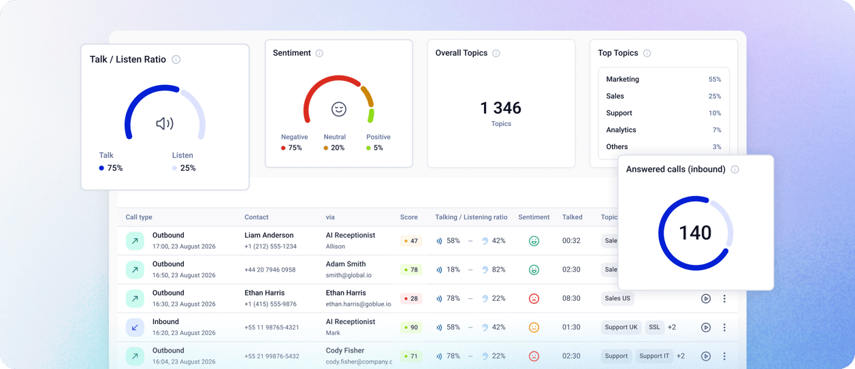Click happy sentiment icon in Adam Smith row
Screen dimensions: 855x369
tap(534, 270)
